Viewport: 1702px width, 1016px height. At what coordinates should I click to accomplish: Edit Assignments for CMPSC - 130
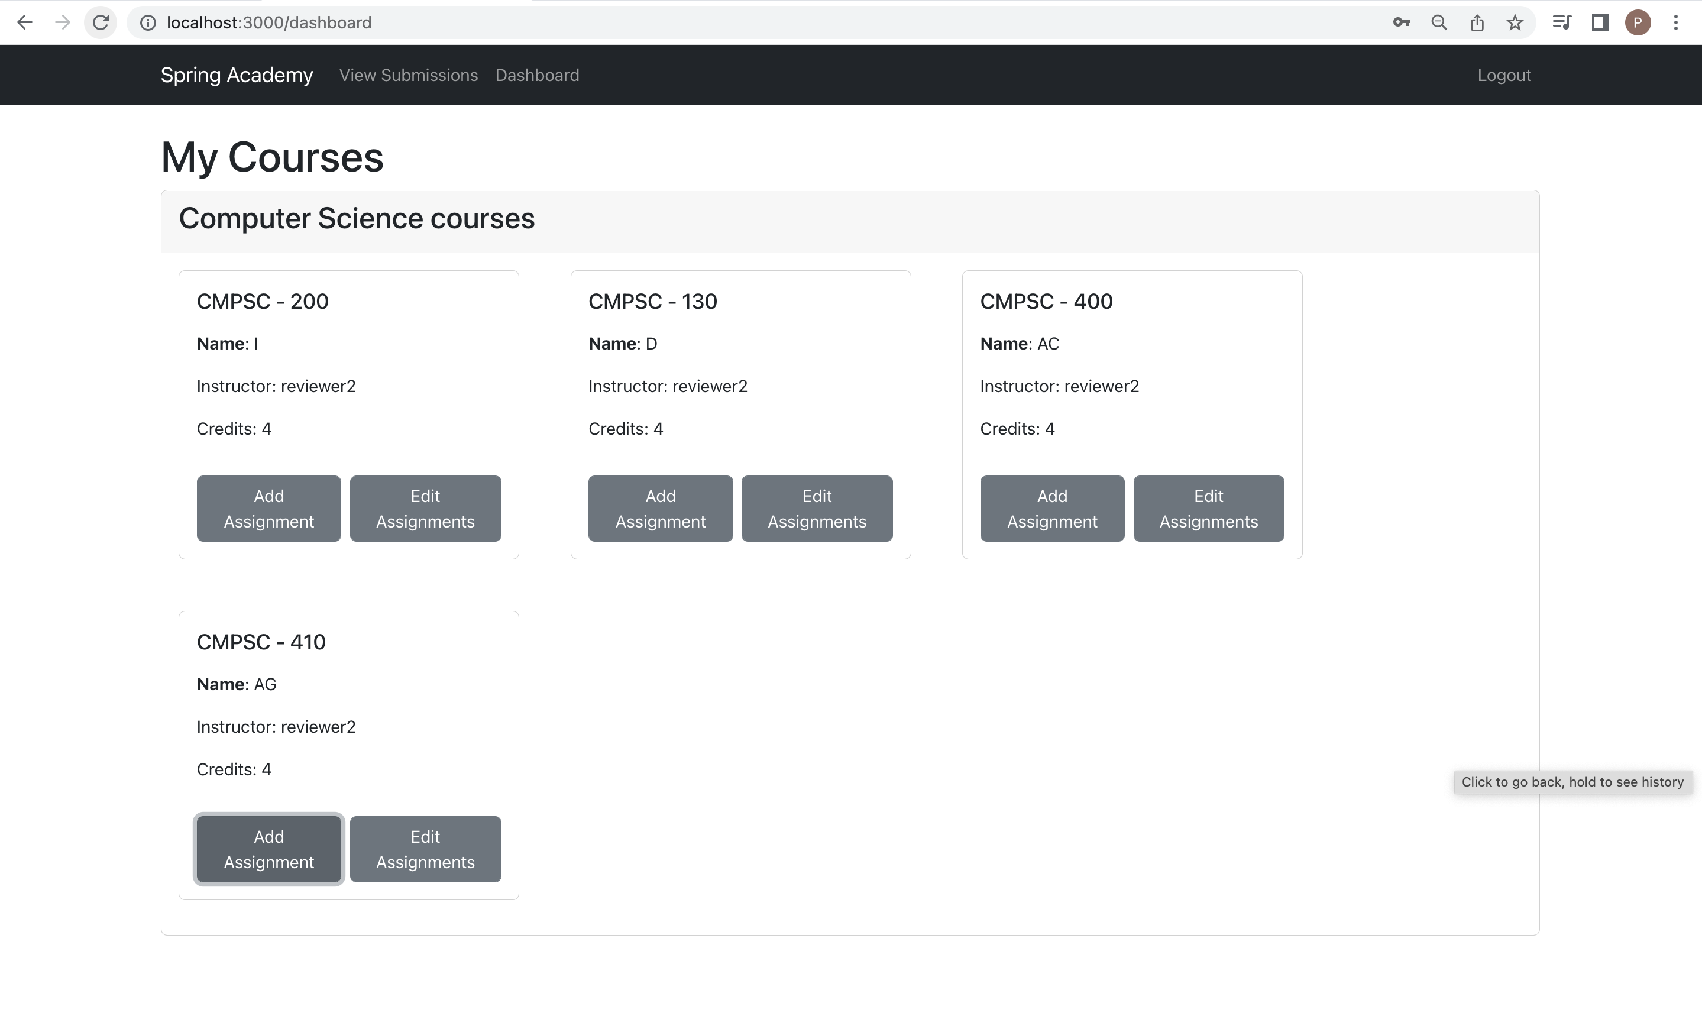pos(817,508)
